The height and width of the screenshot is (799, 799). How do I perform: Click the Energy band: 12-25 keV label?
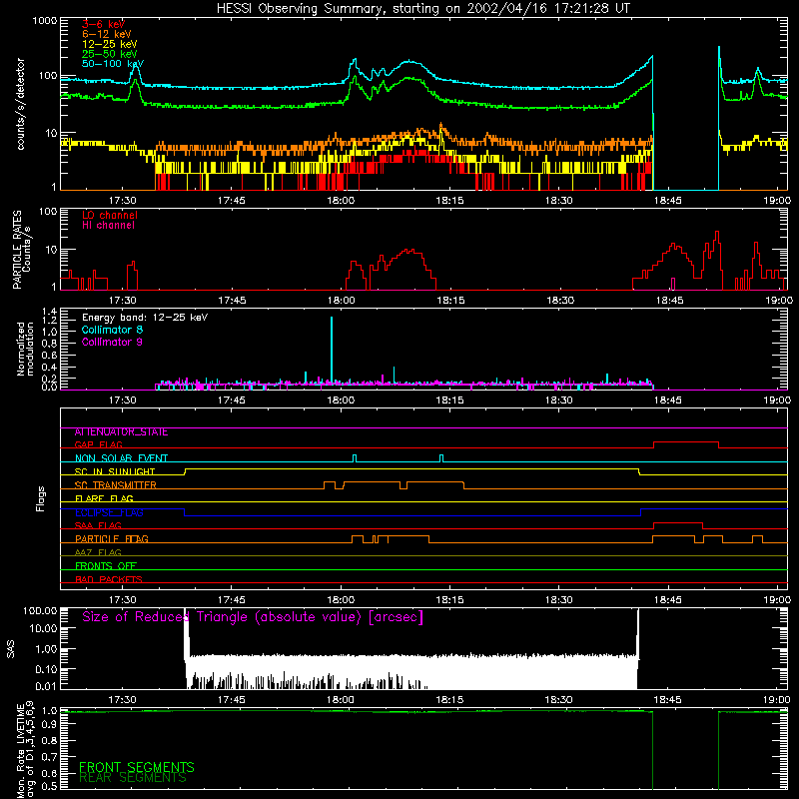coord(145,318)
